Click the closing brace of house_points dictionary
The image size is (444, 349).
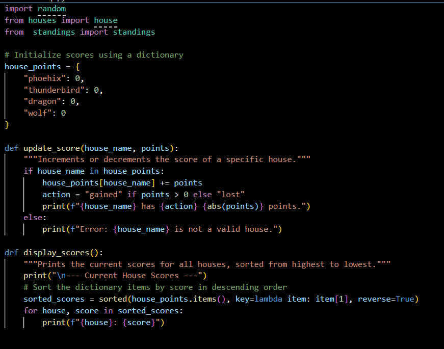pyautogui.click(x=7, y=125)
